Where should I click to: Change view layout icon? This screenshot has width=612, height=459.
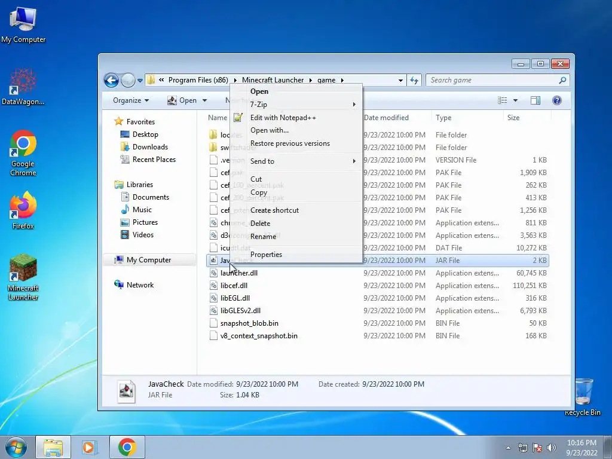(502, 100)
